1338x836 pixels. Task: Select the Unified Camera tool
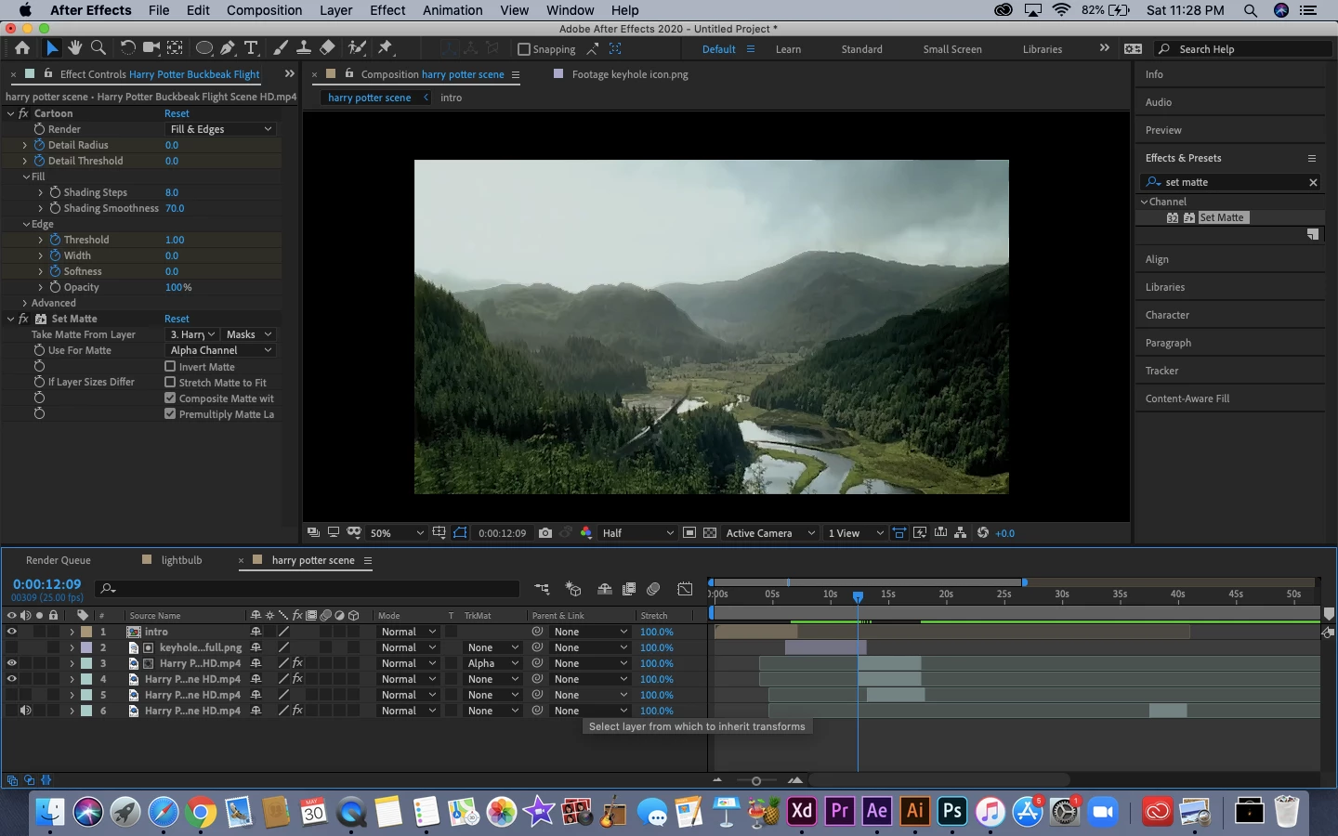click(x=151, y=48)
